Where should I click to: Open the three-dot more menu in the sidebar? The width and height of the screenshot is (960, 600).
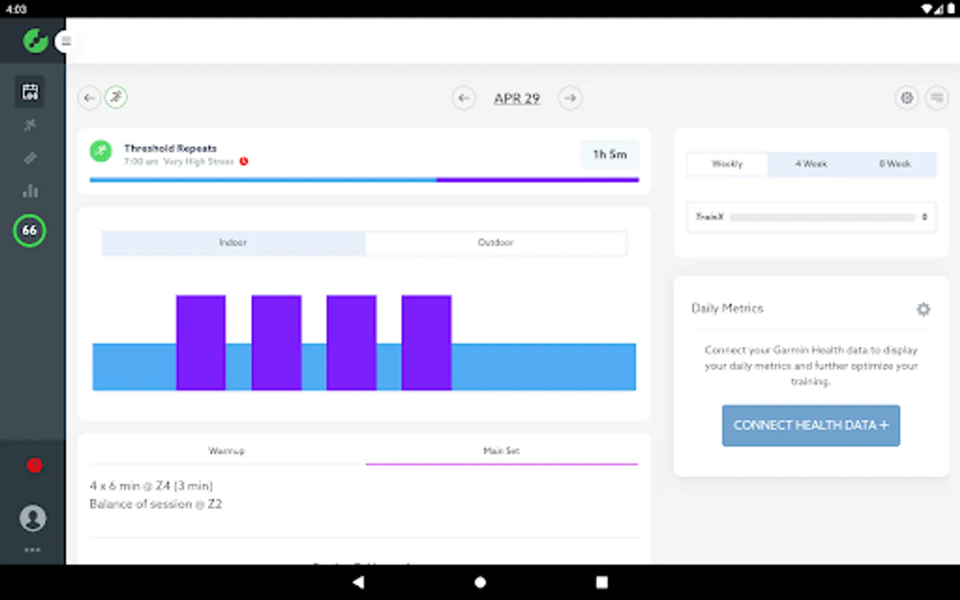(32, 550)
